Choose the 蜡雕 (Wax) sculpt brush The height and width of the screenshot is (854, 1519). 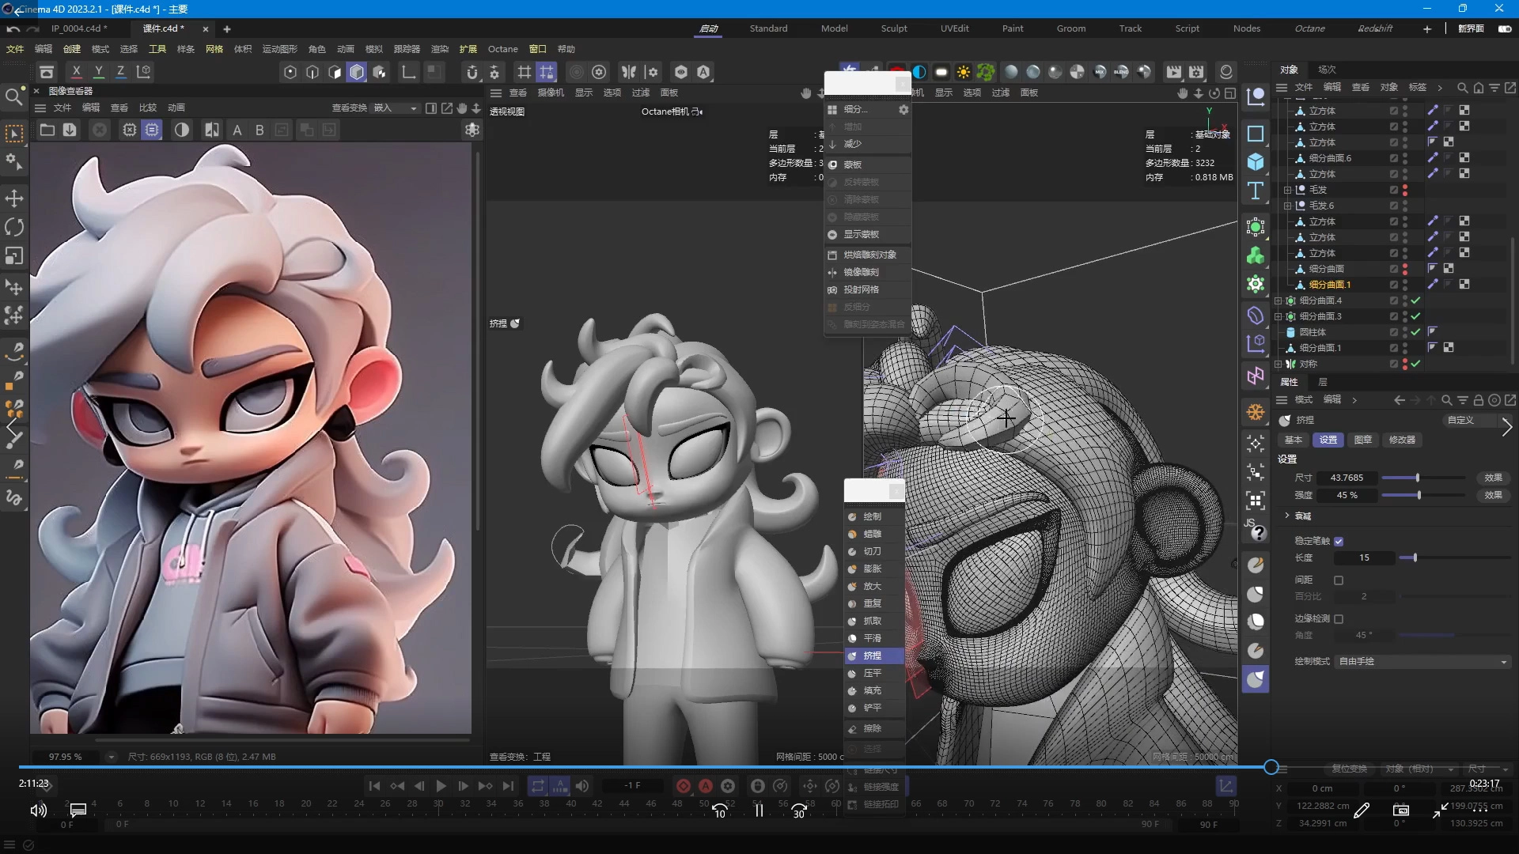click(872, 534)
